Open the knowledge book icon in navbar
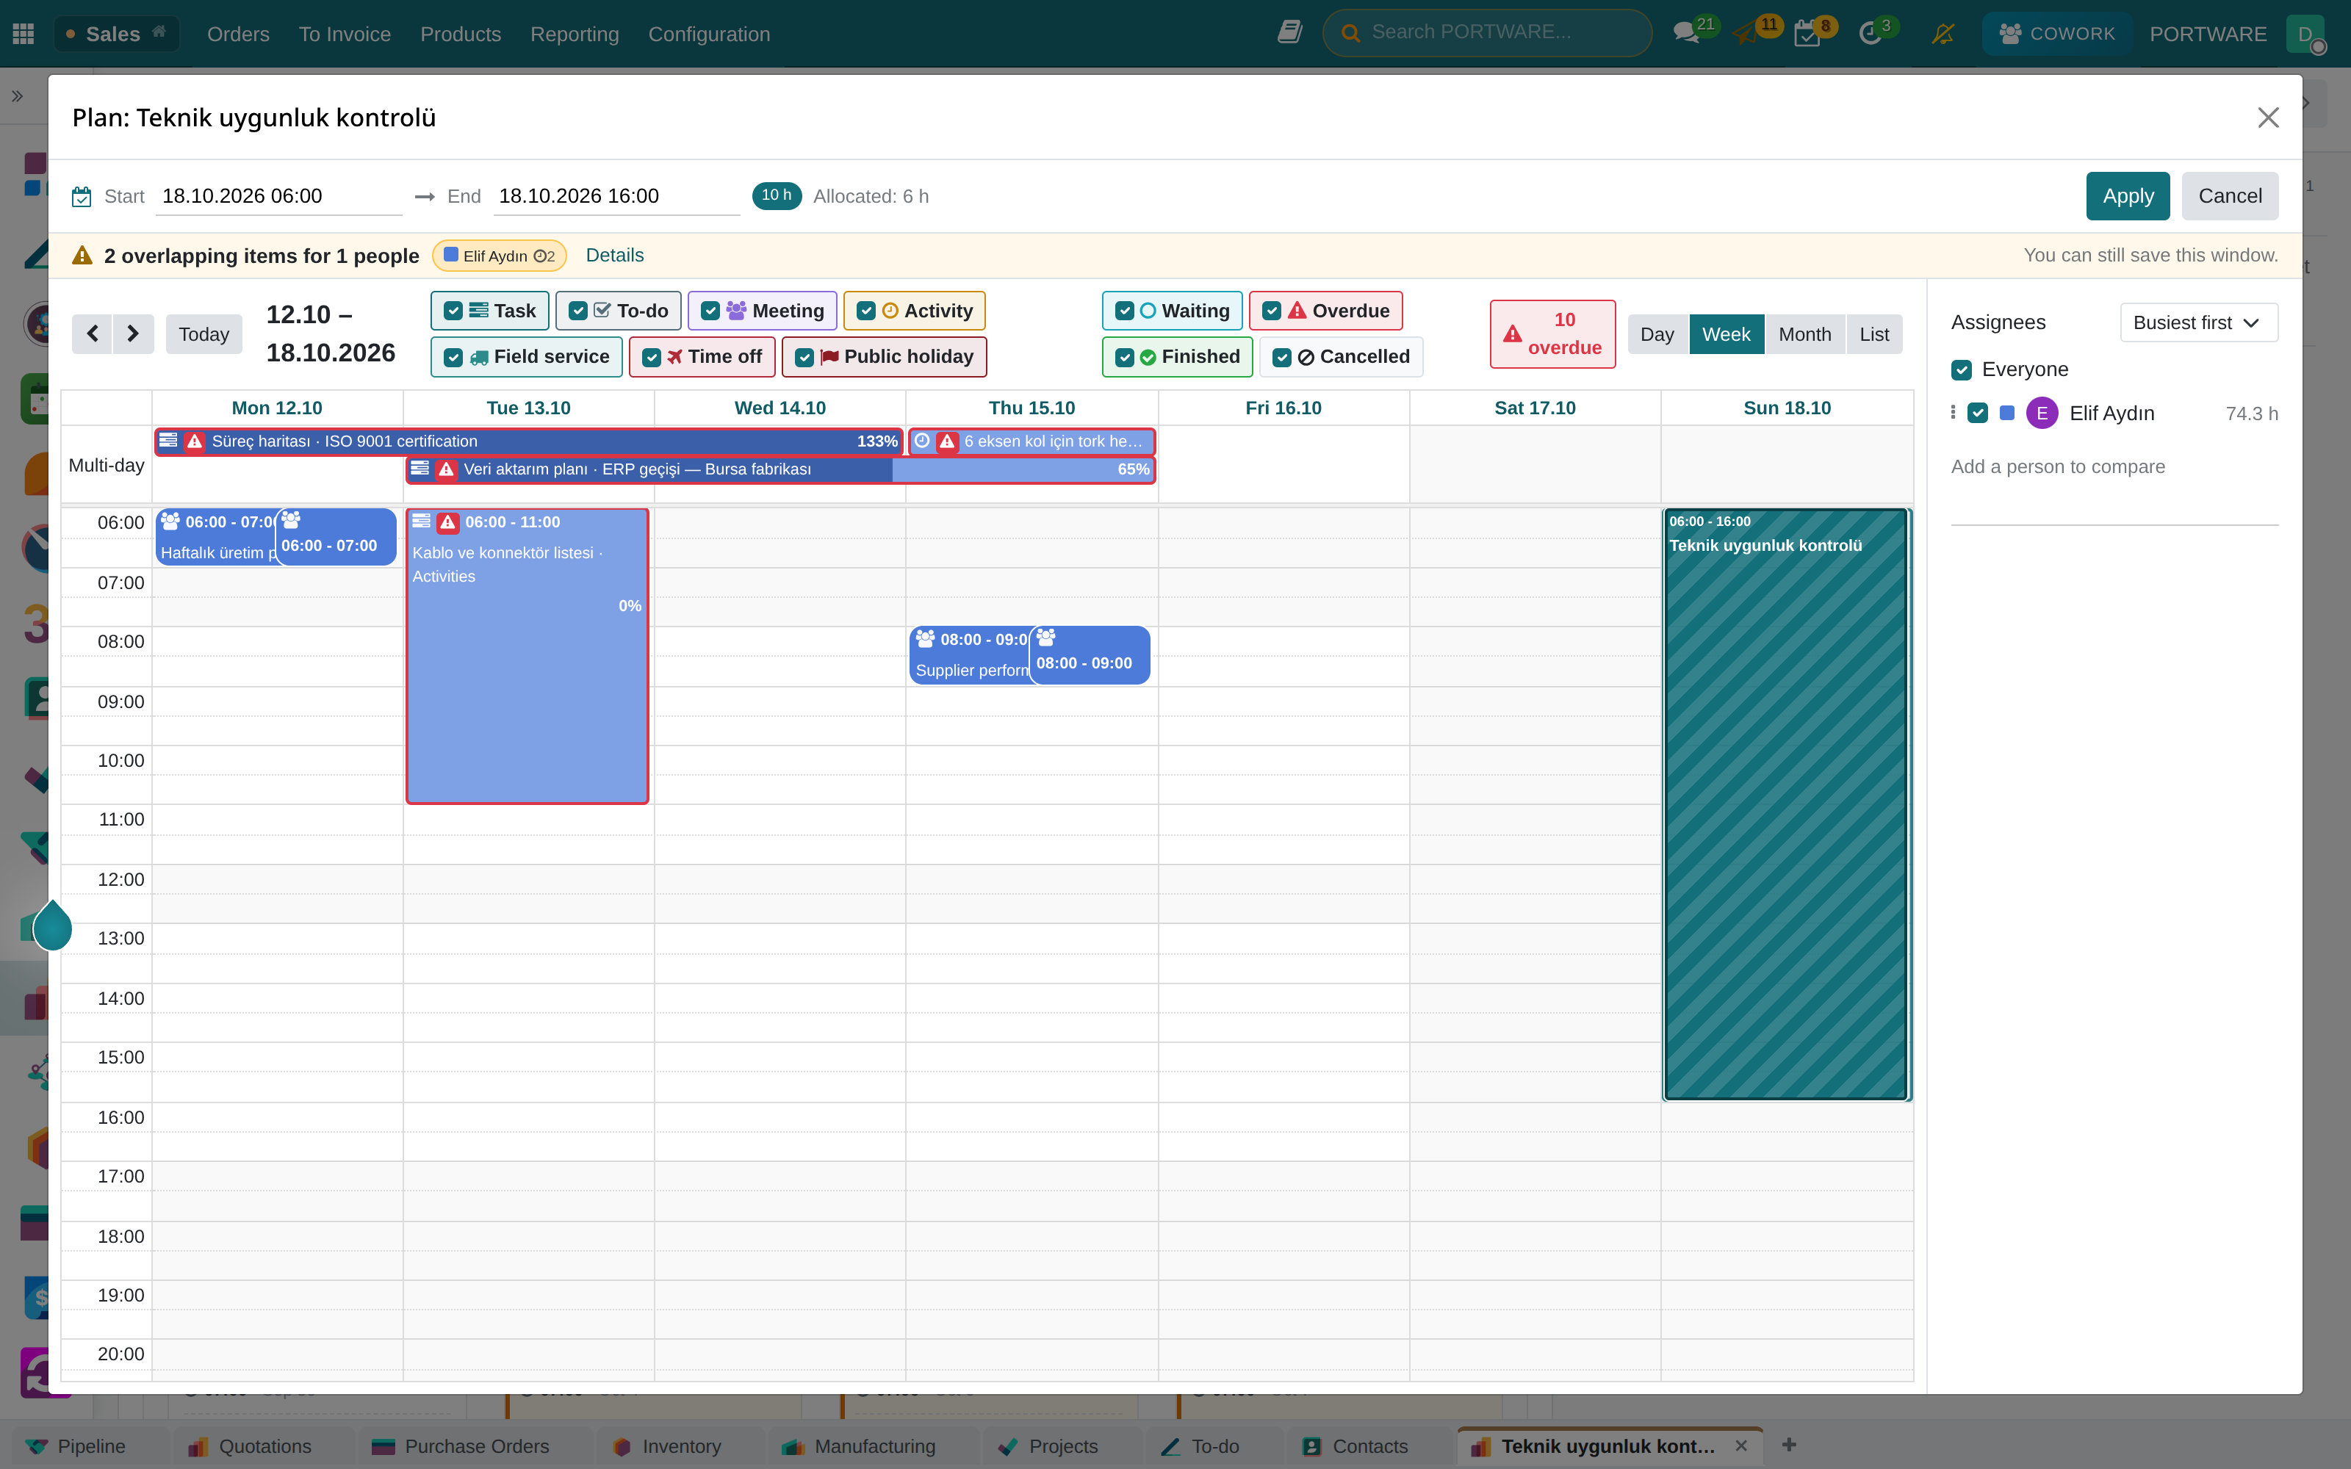 pyautogui.click(x=1289, y=33)
